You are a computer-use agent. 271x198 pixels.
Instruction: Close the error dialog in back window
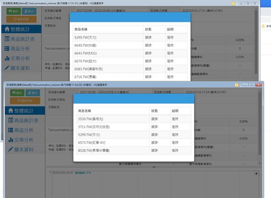coord(186,17)
